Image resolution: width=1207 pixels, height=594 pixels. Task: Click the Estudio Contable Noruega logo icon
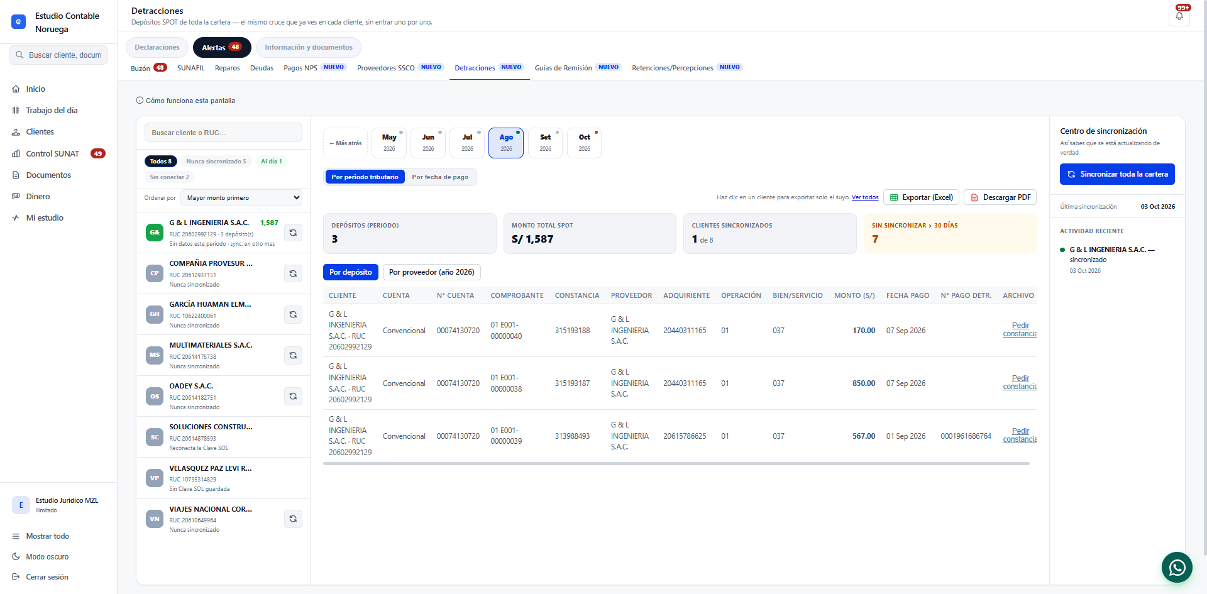tap(19, 22)
